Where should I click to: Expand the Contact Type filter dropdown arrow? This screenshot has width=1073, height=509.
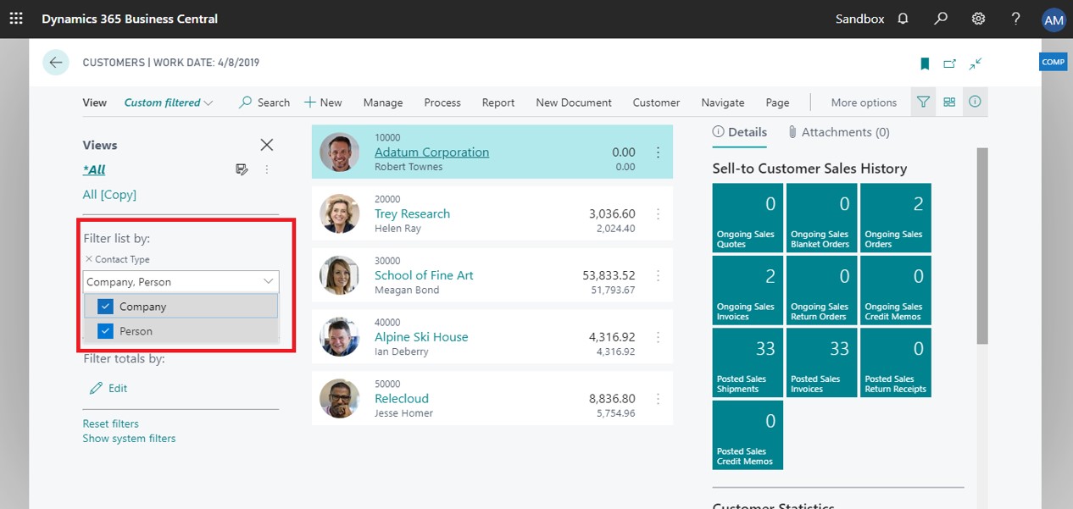(x=268, y=282)
